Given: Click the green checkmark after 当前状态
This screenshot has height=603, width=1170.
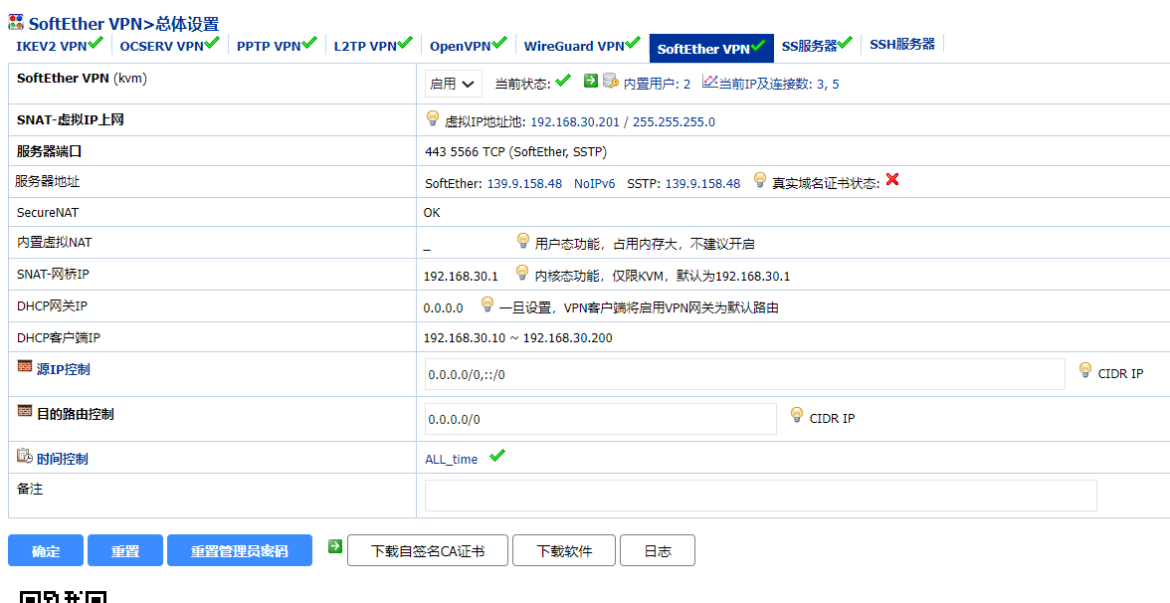Looking at the screenshot, I should (563, 80).
